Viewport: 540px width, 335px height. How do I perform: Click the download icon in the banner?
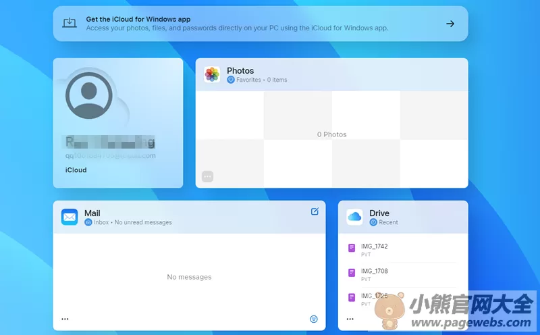pos(70,23)
